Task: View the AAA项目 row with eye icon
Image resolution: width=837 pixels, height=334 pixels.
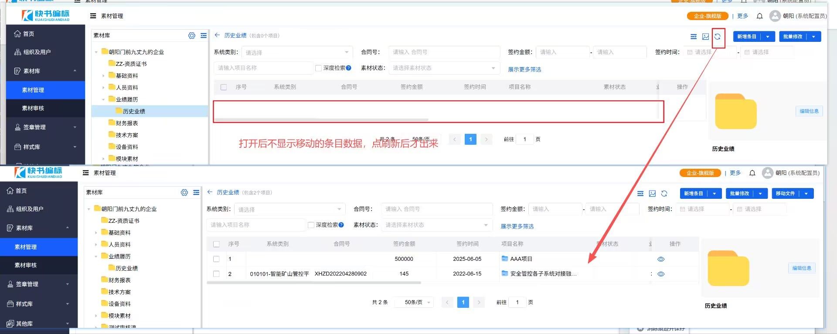Action: (661, 259)
